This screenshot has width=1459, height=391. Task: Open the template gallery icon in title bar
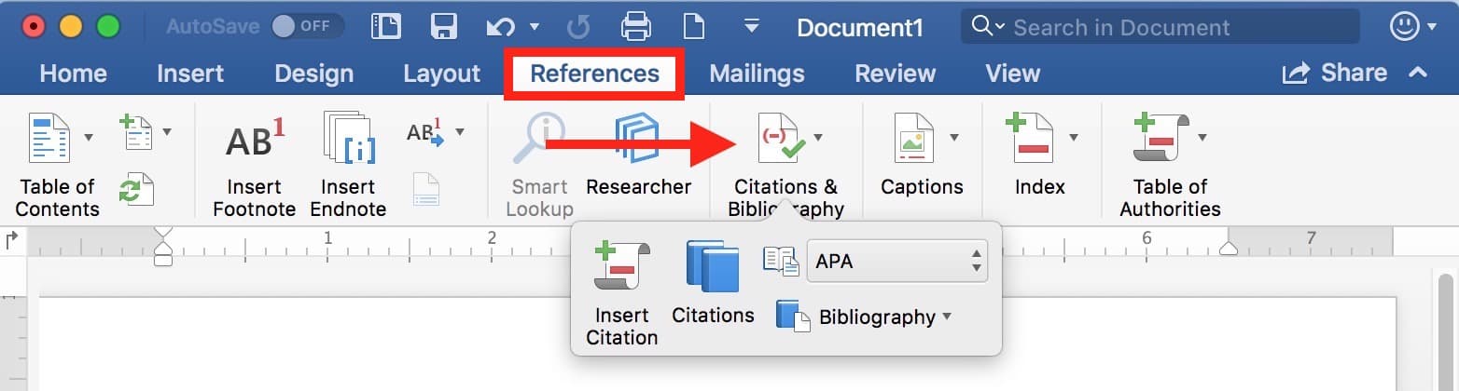click(x=386, y=26)
